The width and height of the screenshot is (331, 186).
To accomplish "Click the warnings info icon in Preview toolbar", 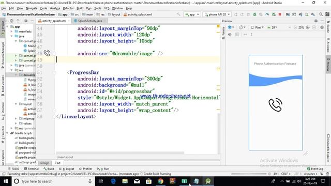I will click(x=322, y=27).
